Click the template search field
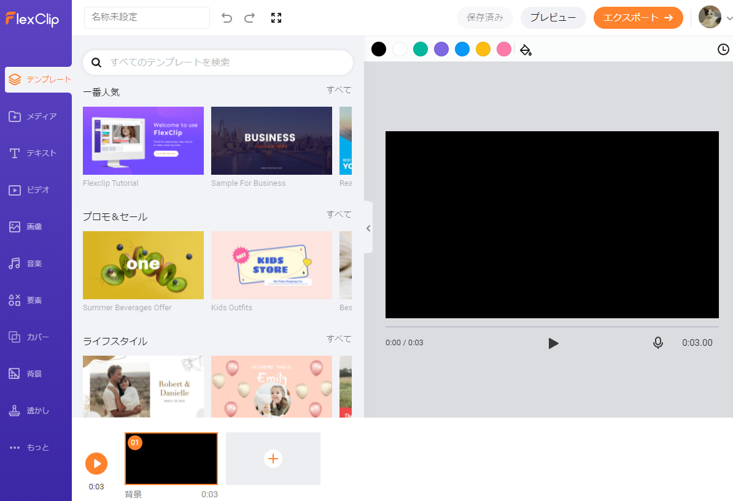 tap(218, 63)
